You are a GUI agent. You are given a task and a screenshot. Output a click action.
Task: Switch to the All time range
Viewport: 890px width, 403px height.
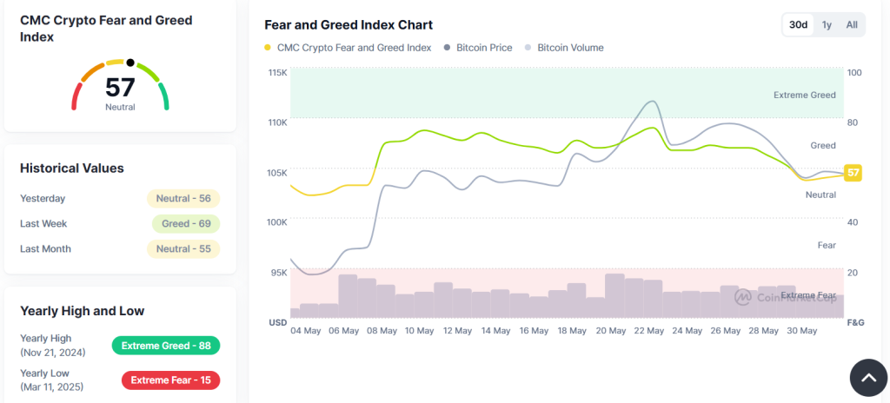pyautogui.click(x=852, y=25)
